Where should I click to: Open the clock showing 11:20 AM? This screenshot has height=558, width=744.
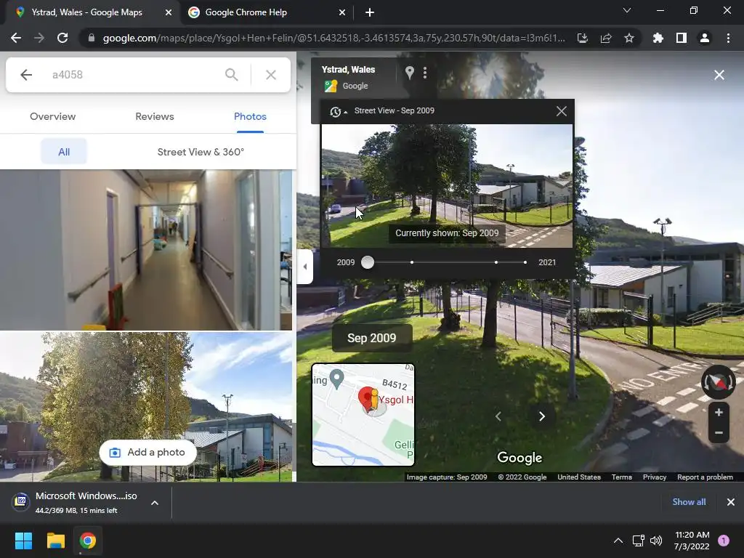692,541
